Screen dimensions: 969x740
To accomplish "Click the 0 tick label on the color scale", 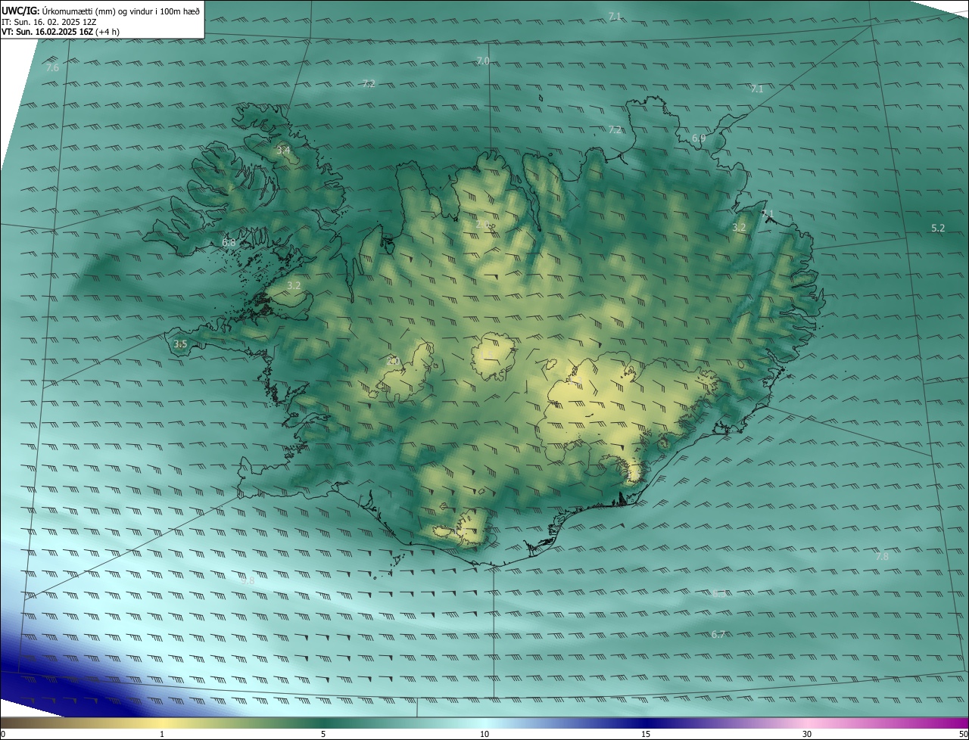I will point(3,735).
